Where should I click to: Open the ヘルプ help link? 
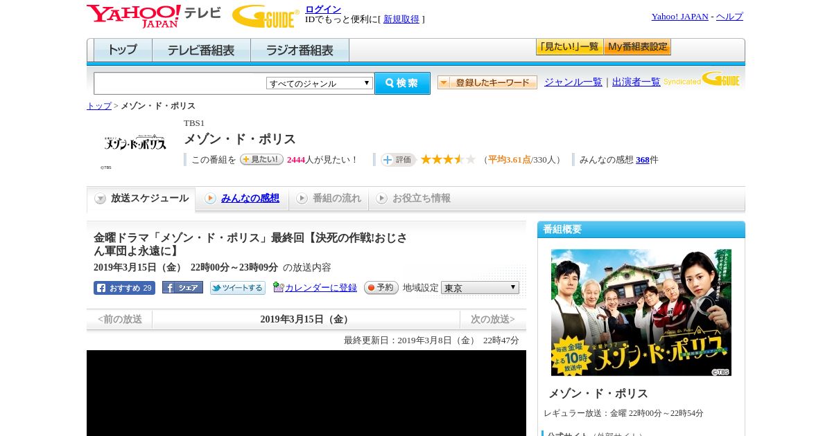point(729,17)
